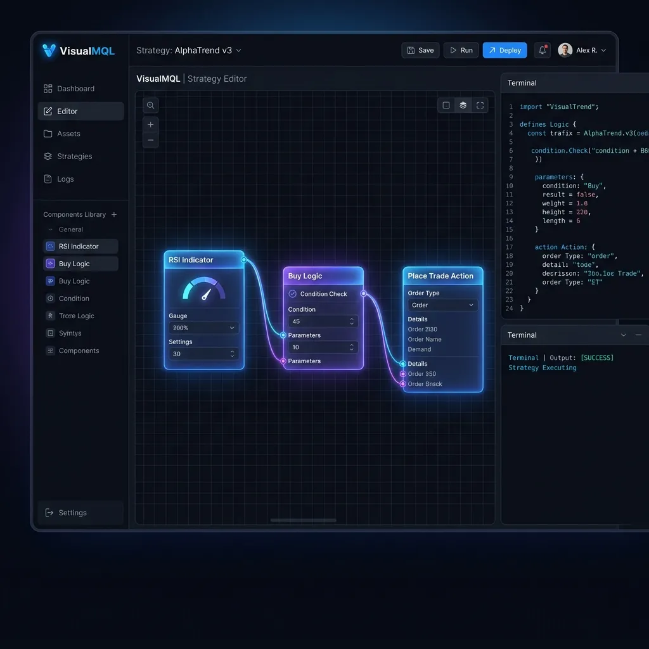Enter fullscreen with the expand icon
This screenshot has height=649, width=649.
coord(480,105)
